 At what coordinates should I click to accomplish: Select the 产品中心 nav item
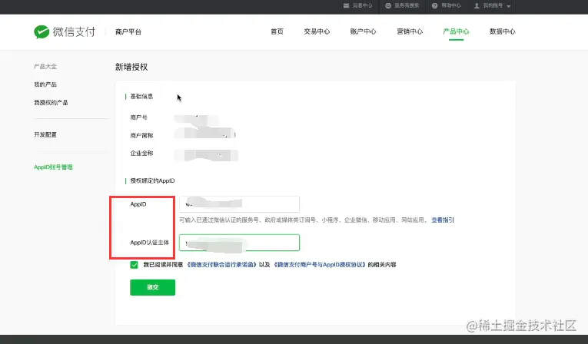coord(456,31)
